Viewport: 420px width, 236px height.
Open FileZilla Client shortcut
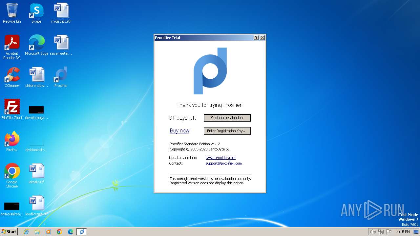[12, 109]
